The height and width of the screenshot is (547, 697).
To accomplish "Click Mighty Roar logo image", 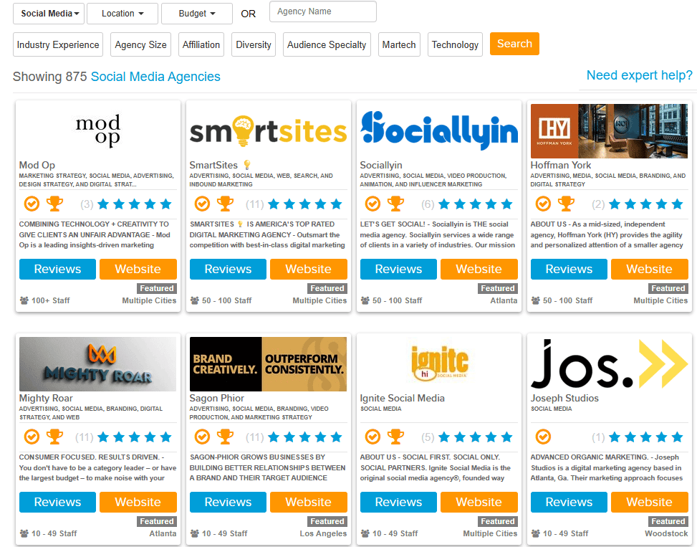I will 98,364.
